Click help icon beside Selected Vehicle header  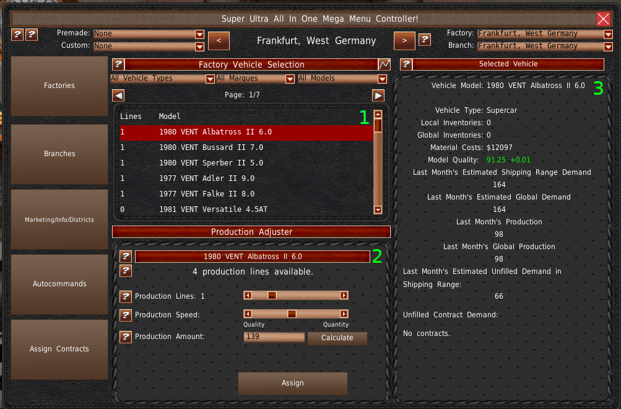point(406,64)
